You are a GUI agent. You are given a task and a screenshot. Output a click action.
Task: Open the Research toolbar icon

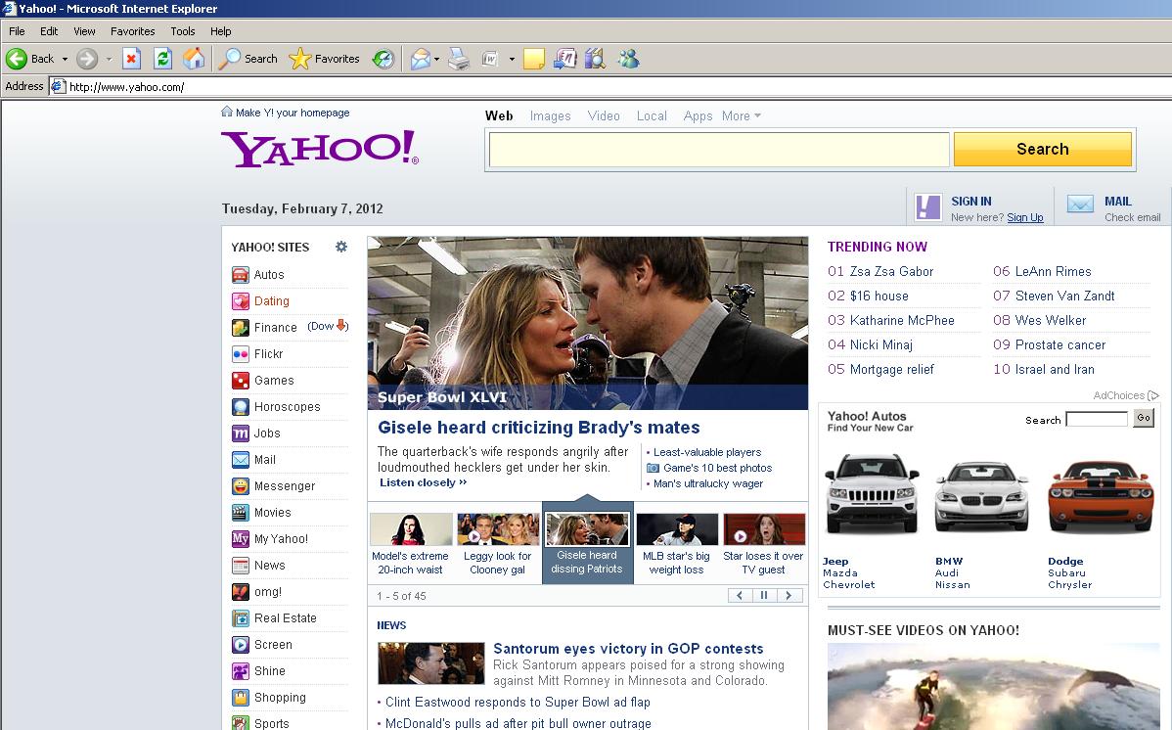point(595,59)
